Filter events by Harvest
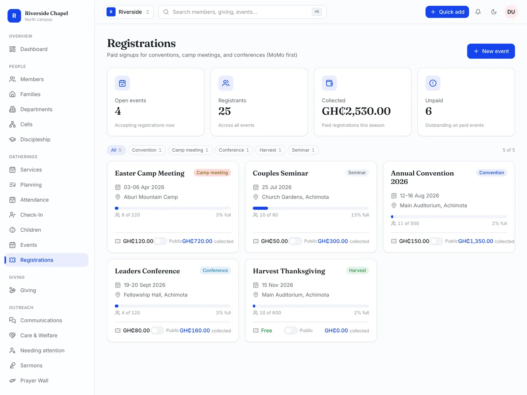 tap(270, 150)
